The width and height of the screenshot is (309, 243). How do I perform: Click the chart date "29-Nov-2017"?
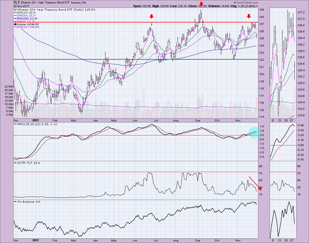point(21,6)
